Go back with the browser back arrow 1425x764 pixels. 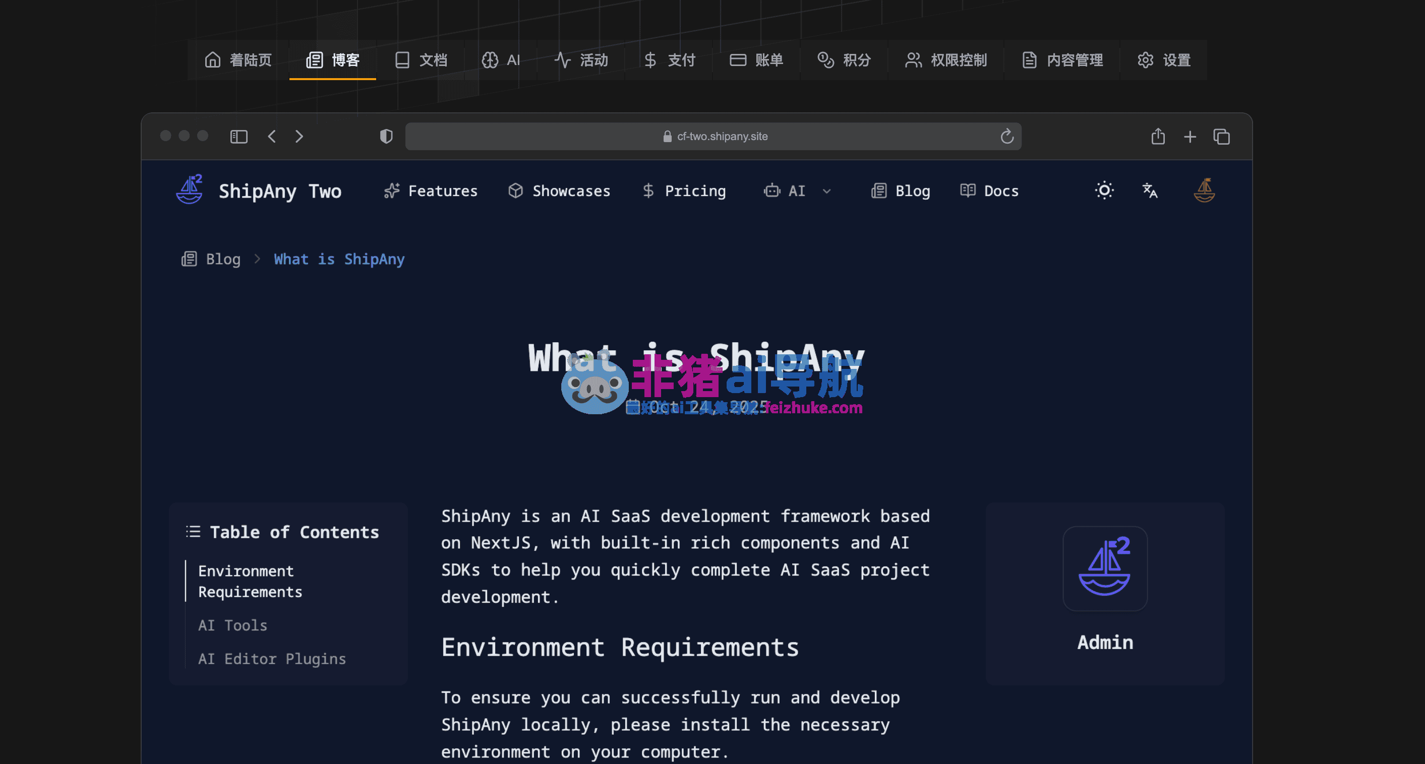coord(272,137)
